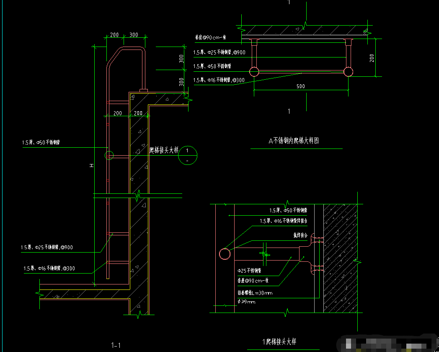
Task: Select 1.5厚、Φ25不锈钢管,@900 label in section 1-1
Action: click(x=47, y=247)
